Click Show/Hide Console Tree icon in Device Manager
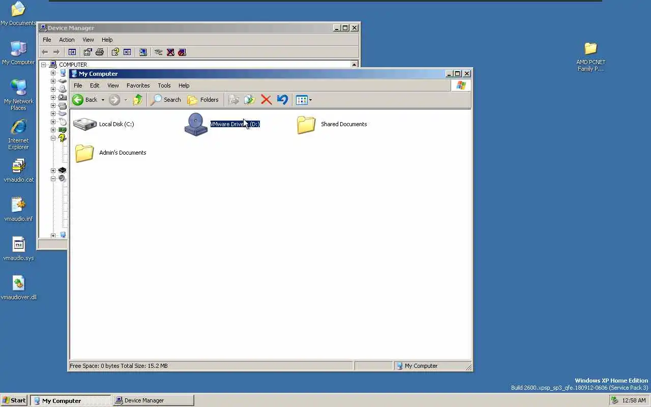This screenshot has width=651, height=407. pyautogui.click(x=72, y=52)
